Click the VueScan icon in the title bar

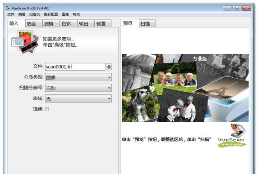(8, 8)
